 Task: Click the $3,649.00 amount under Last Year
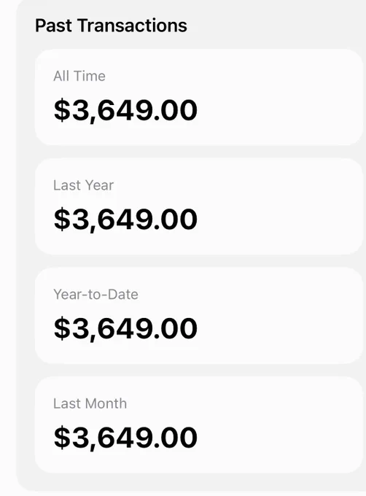click(126, 220)
